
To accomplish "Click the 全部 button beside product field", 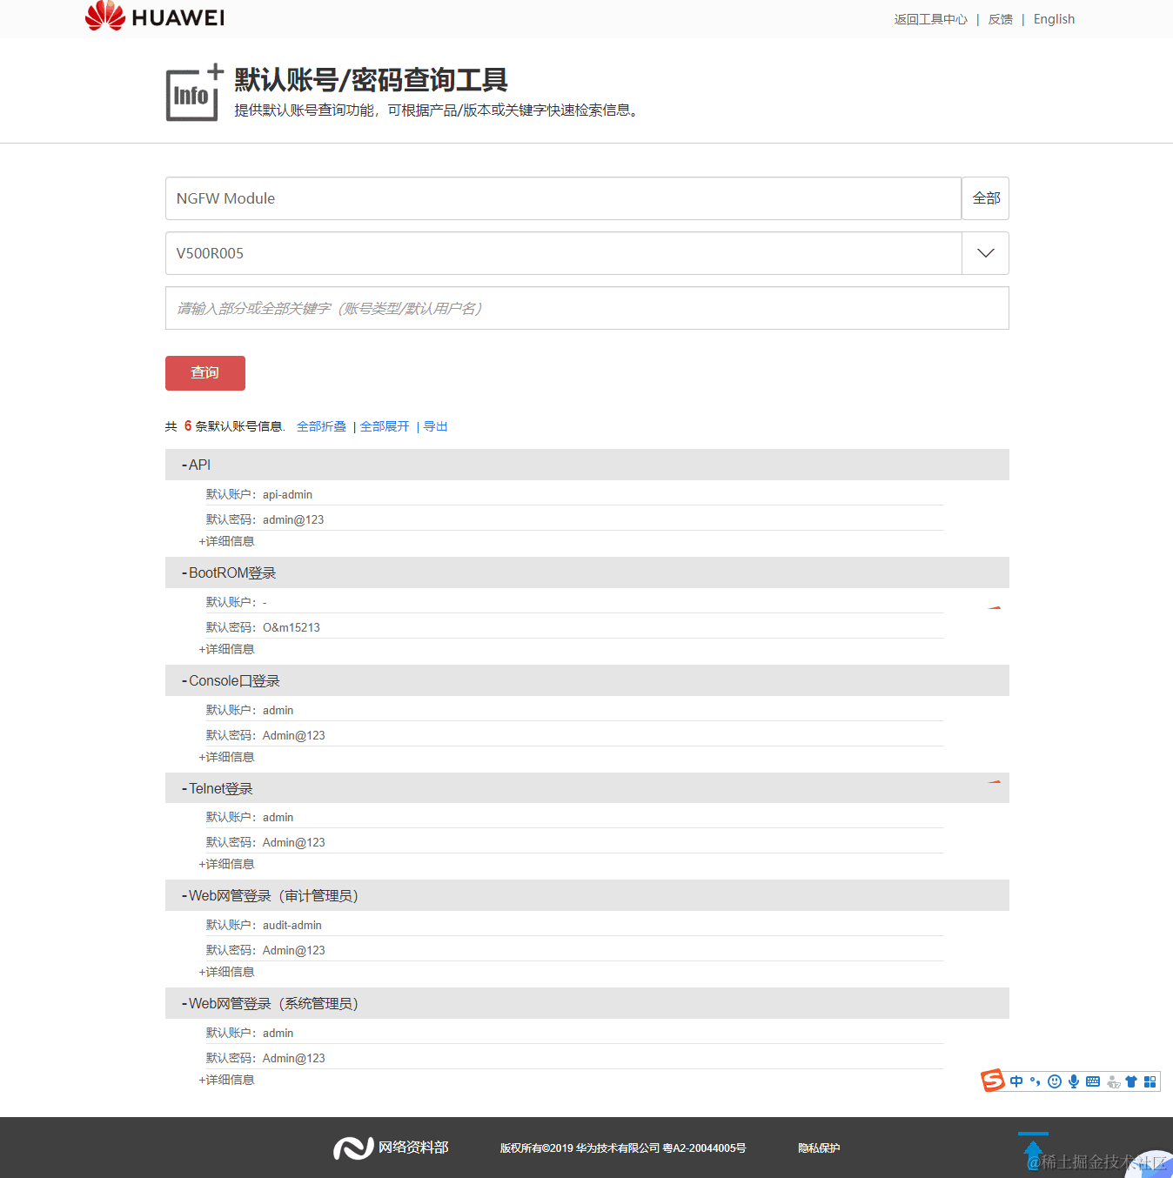I will point(986,198).
